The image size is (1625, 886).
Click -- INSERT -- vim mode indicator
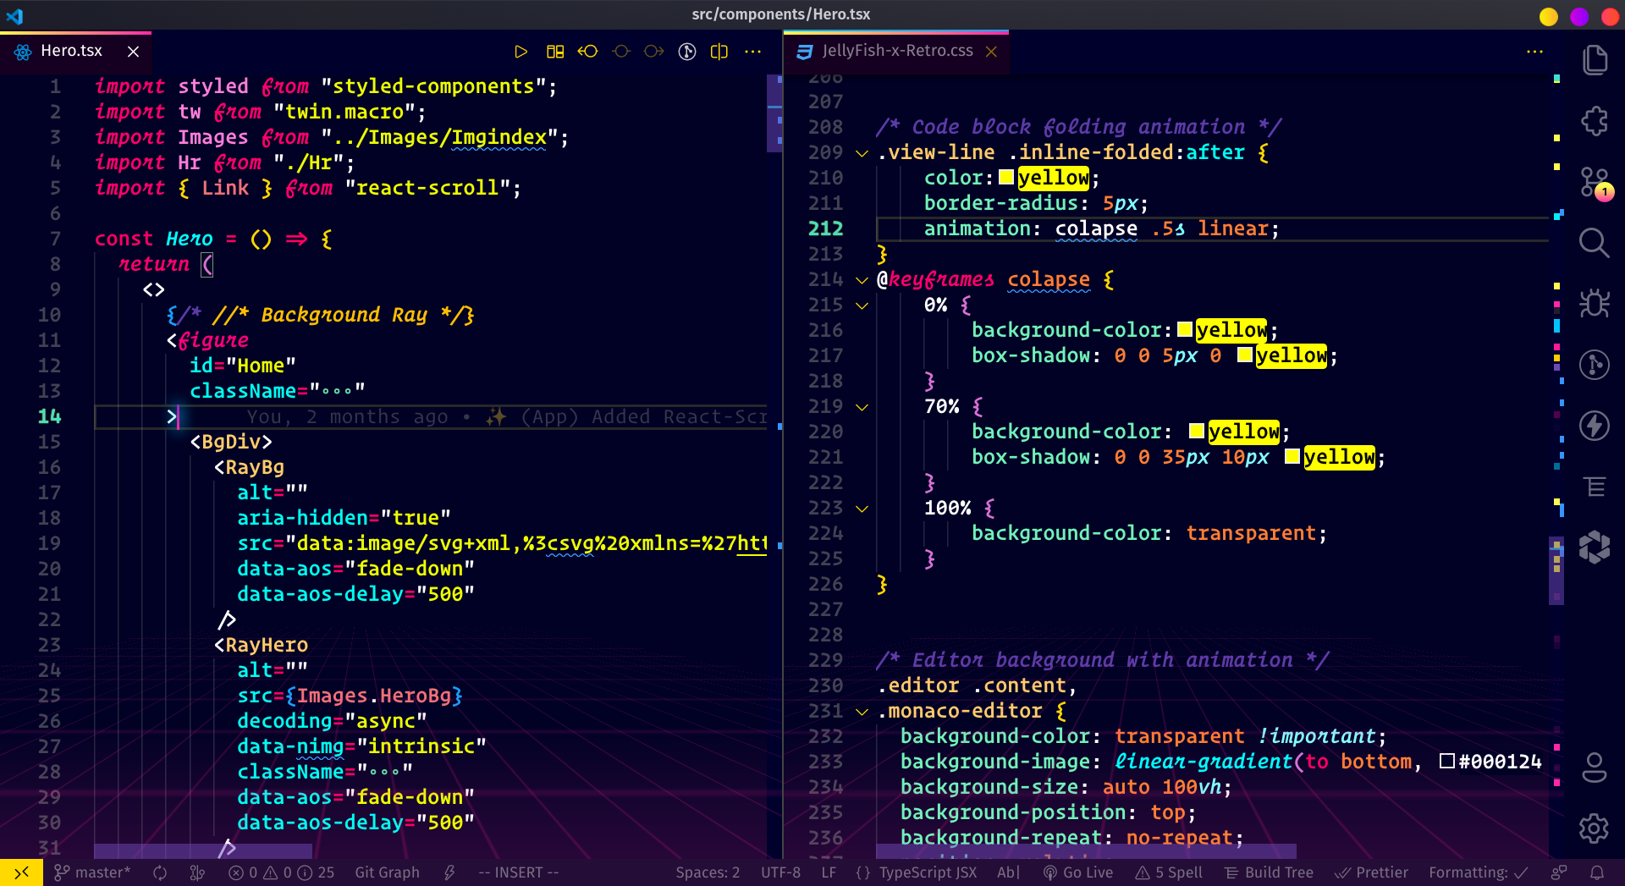point(519,872)
